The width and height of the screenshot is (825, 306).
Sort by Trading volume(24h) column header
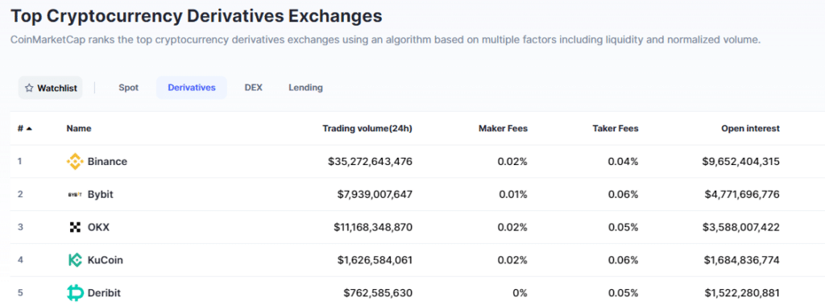pyautogui.click(x=367, y=128)
